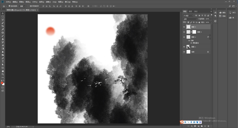This screenshot has height=128, width=238.
Task: Click the delete layer trash icon
Action: click(208, 126)
